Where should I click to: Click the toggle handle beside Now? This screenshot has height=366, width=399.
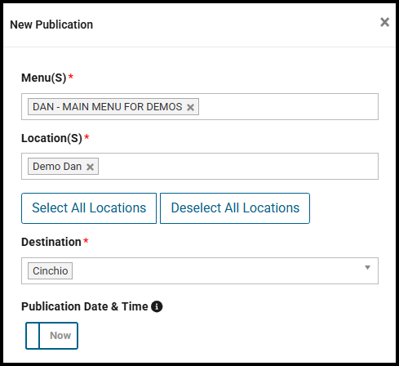pos(33,336)
